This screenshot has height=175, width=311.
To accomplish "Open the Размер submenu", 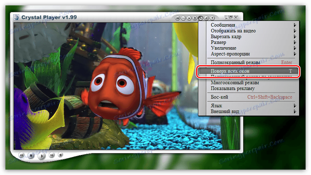I will coord(253,42).
